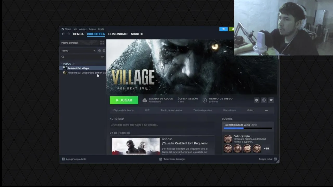
Task: Click the Administrar descargas label
Action: (175, 159)
